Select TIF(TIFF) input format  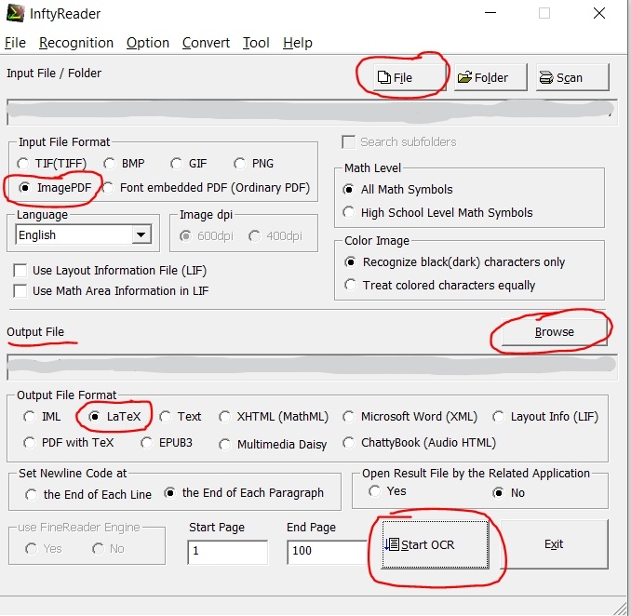tap(51, 164)
